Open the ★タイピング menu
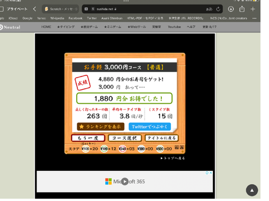Screen dimensions: 269x201 pos(66,27)
